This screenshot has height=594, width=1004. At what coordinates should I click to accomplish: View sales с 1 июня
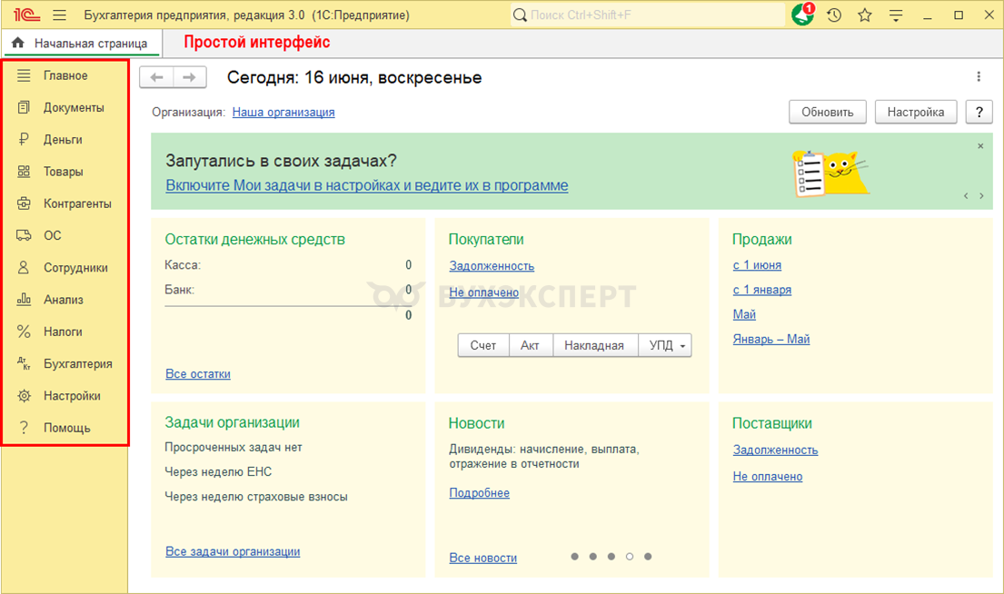(x=757, y=265)
